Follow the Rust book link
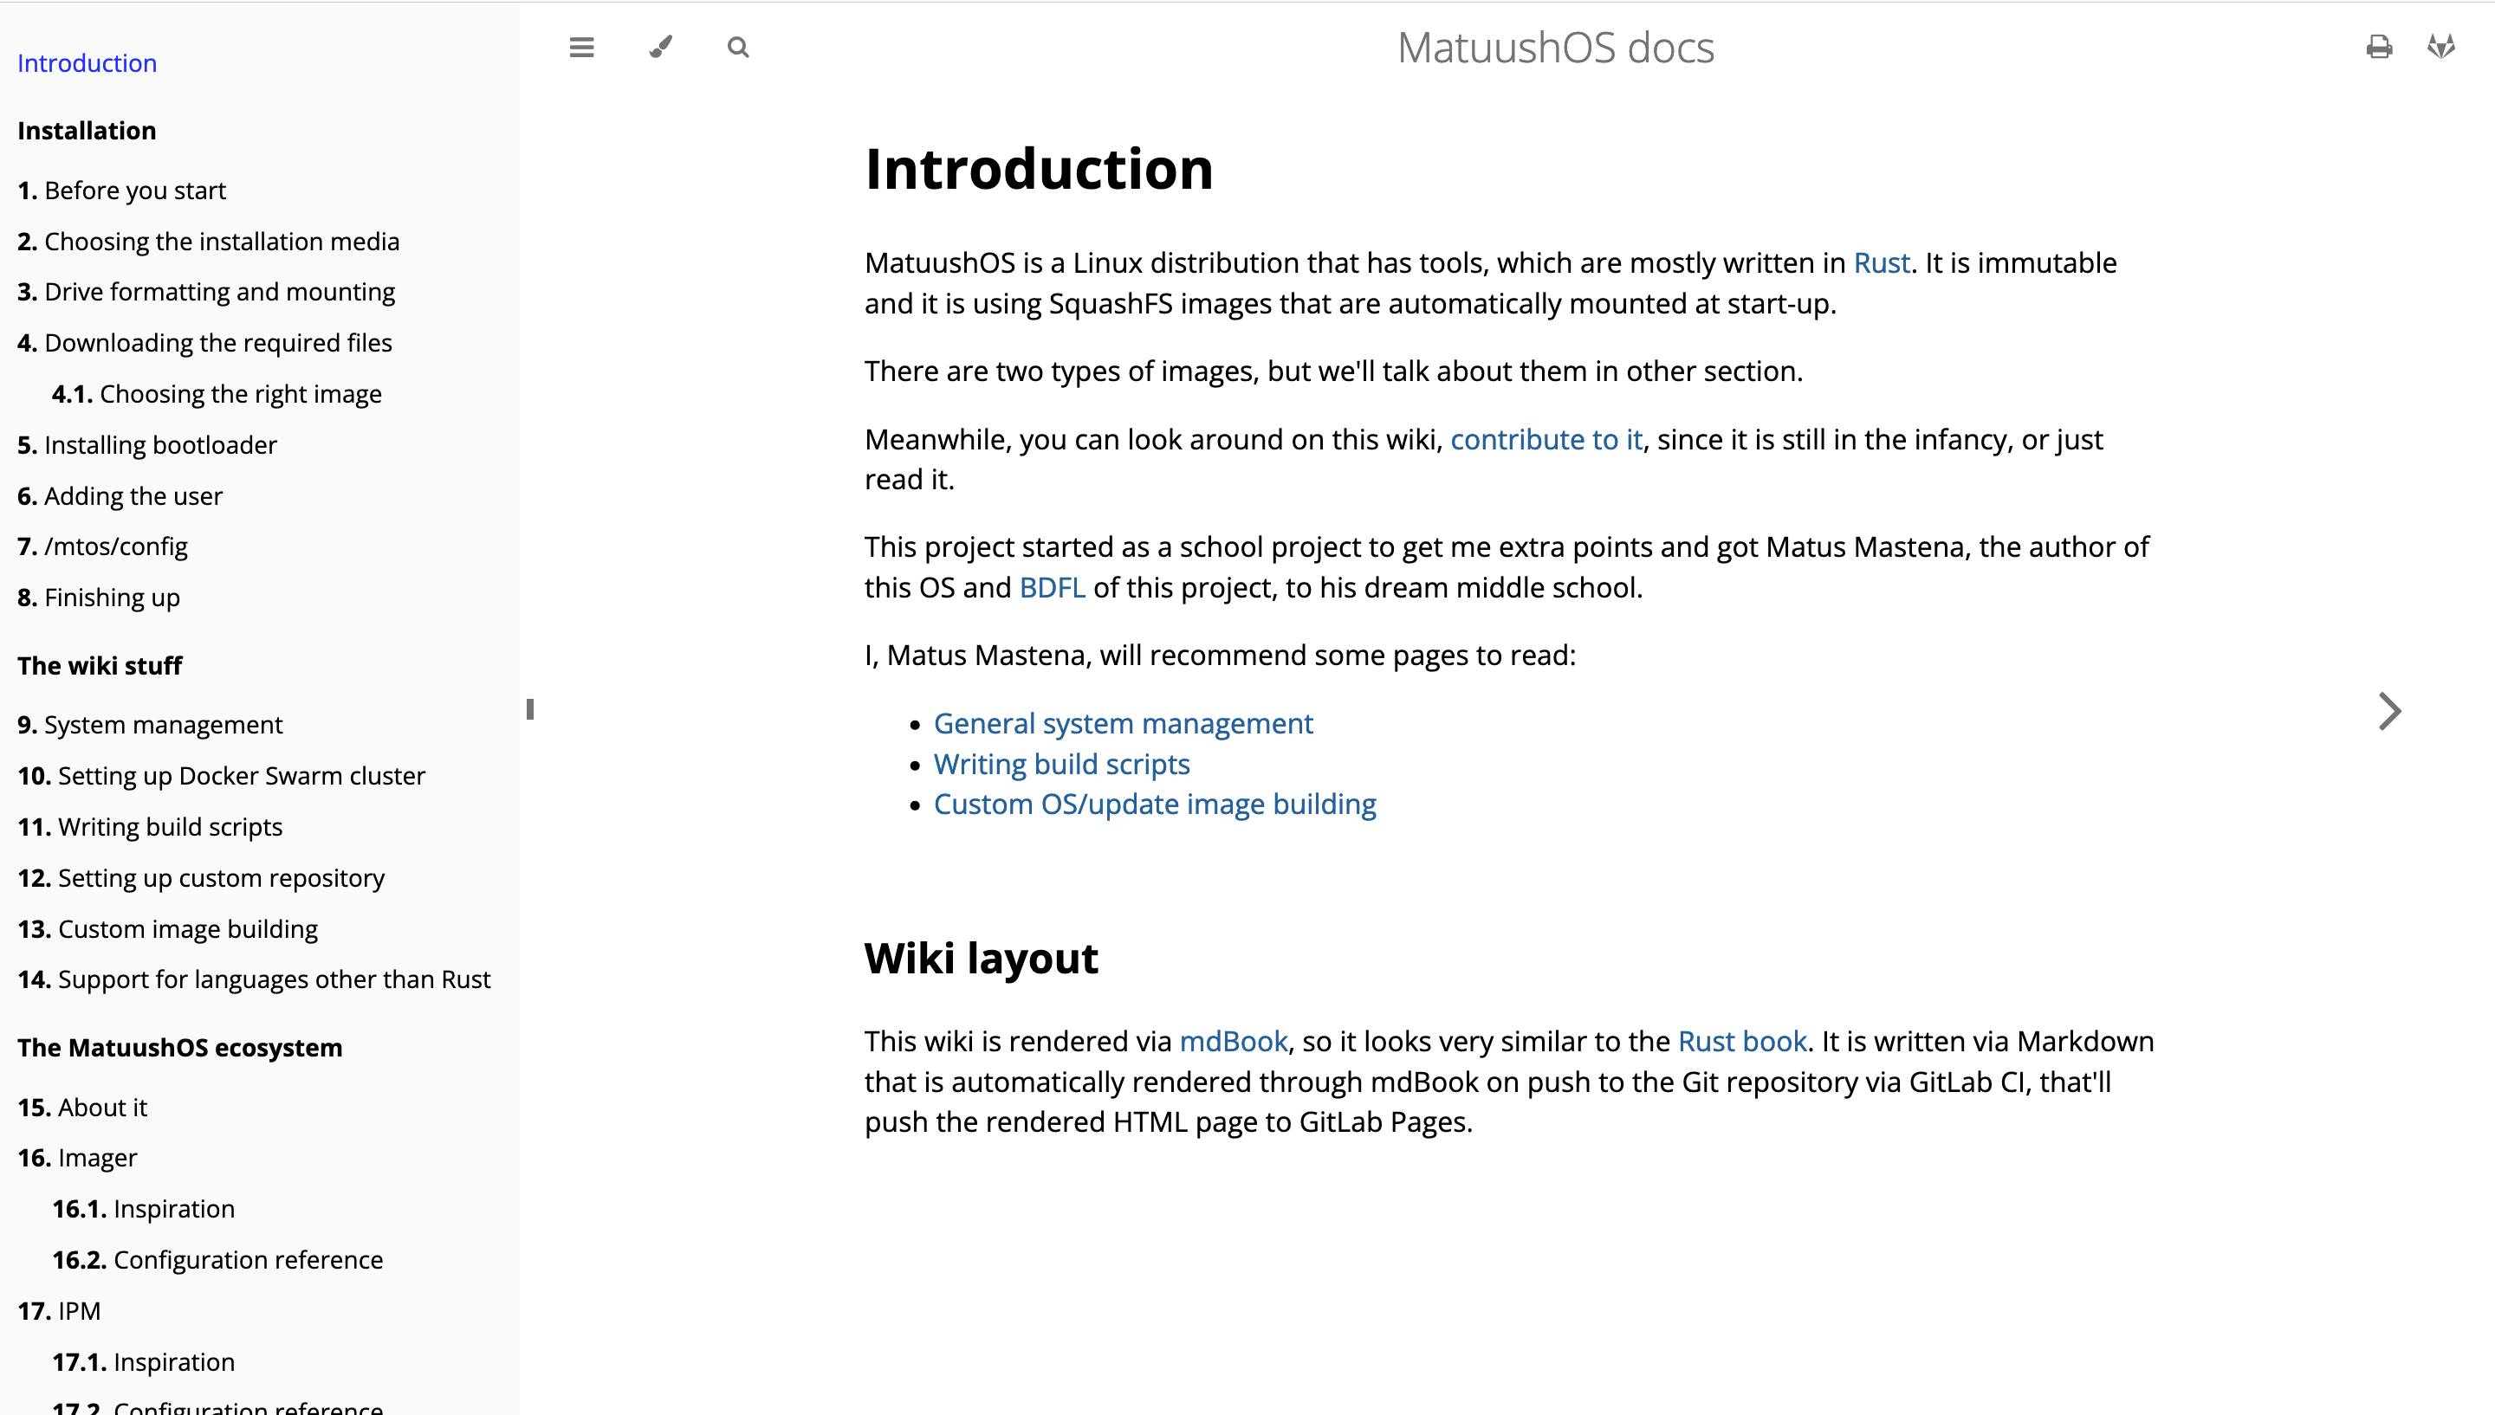The height and width of the screenshot is (1415, 2495). (x=1742, y=1042)
